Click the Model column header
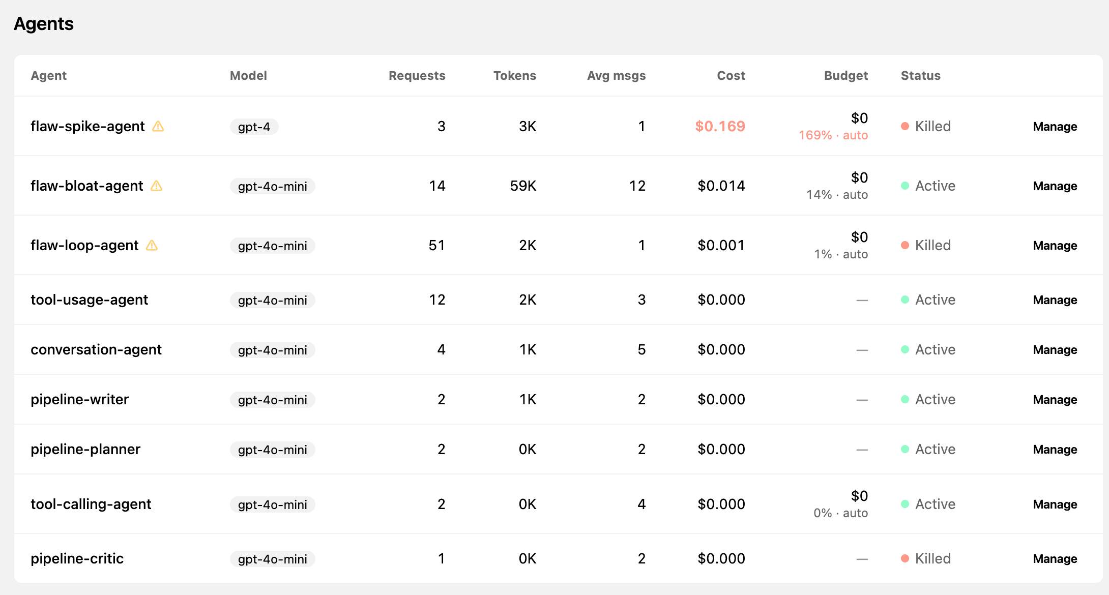Image resolution: width=1109 pixels, height=595 pixels. [x=248, y=76]
